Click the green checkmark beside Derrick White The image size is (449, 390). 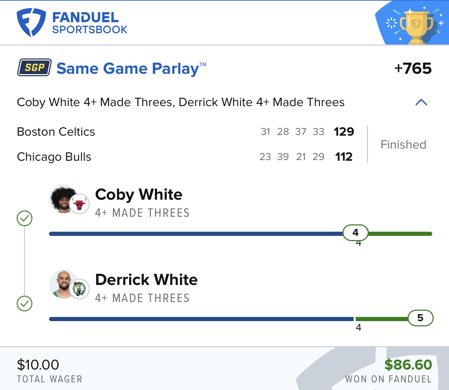[x=24, y=304]
